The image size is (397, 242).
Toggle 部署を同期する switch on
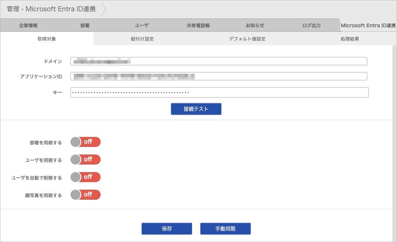tap(86, 142)
